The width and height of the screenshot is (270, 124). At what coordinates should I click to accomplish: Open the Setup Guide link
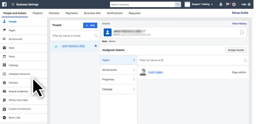point(240,13)
